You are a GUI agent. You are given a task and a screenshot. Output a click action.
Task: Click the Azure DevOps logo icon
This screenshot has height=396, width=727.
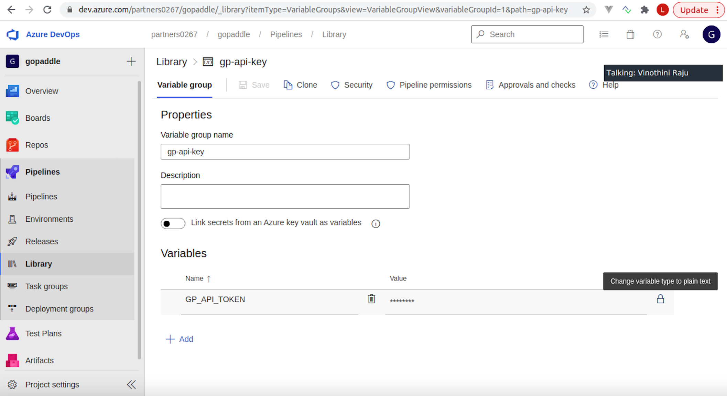coord(13,34)
